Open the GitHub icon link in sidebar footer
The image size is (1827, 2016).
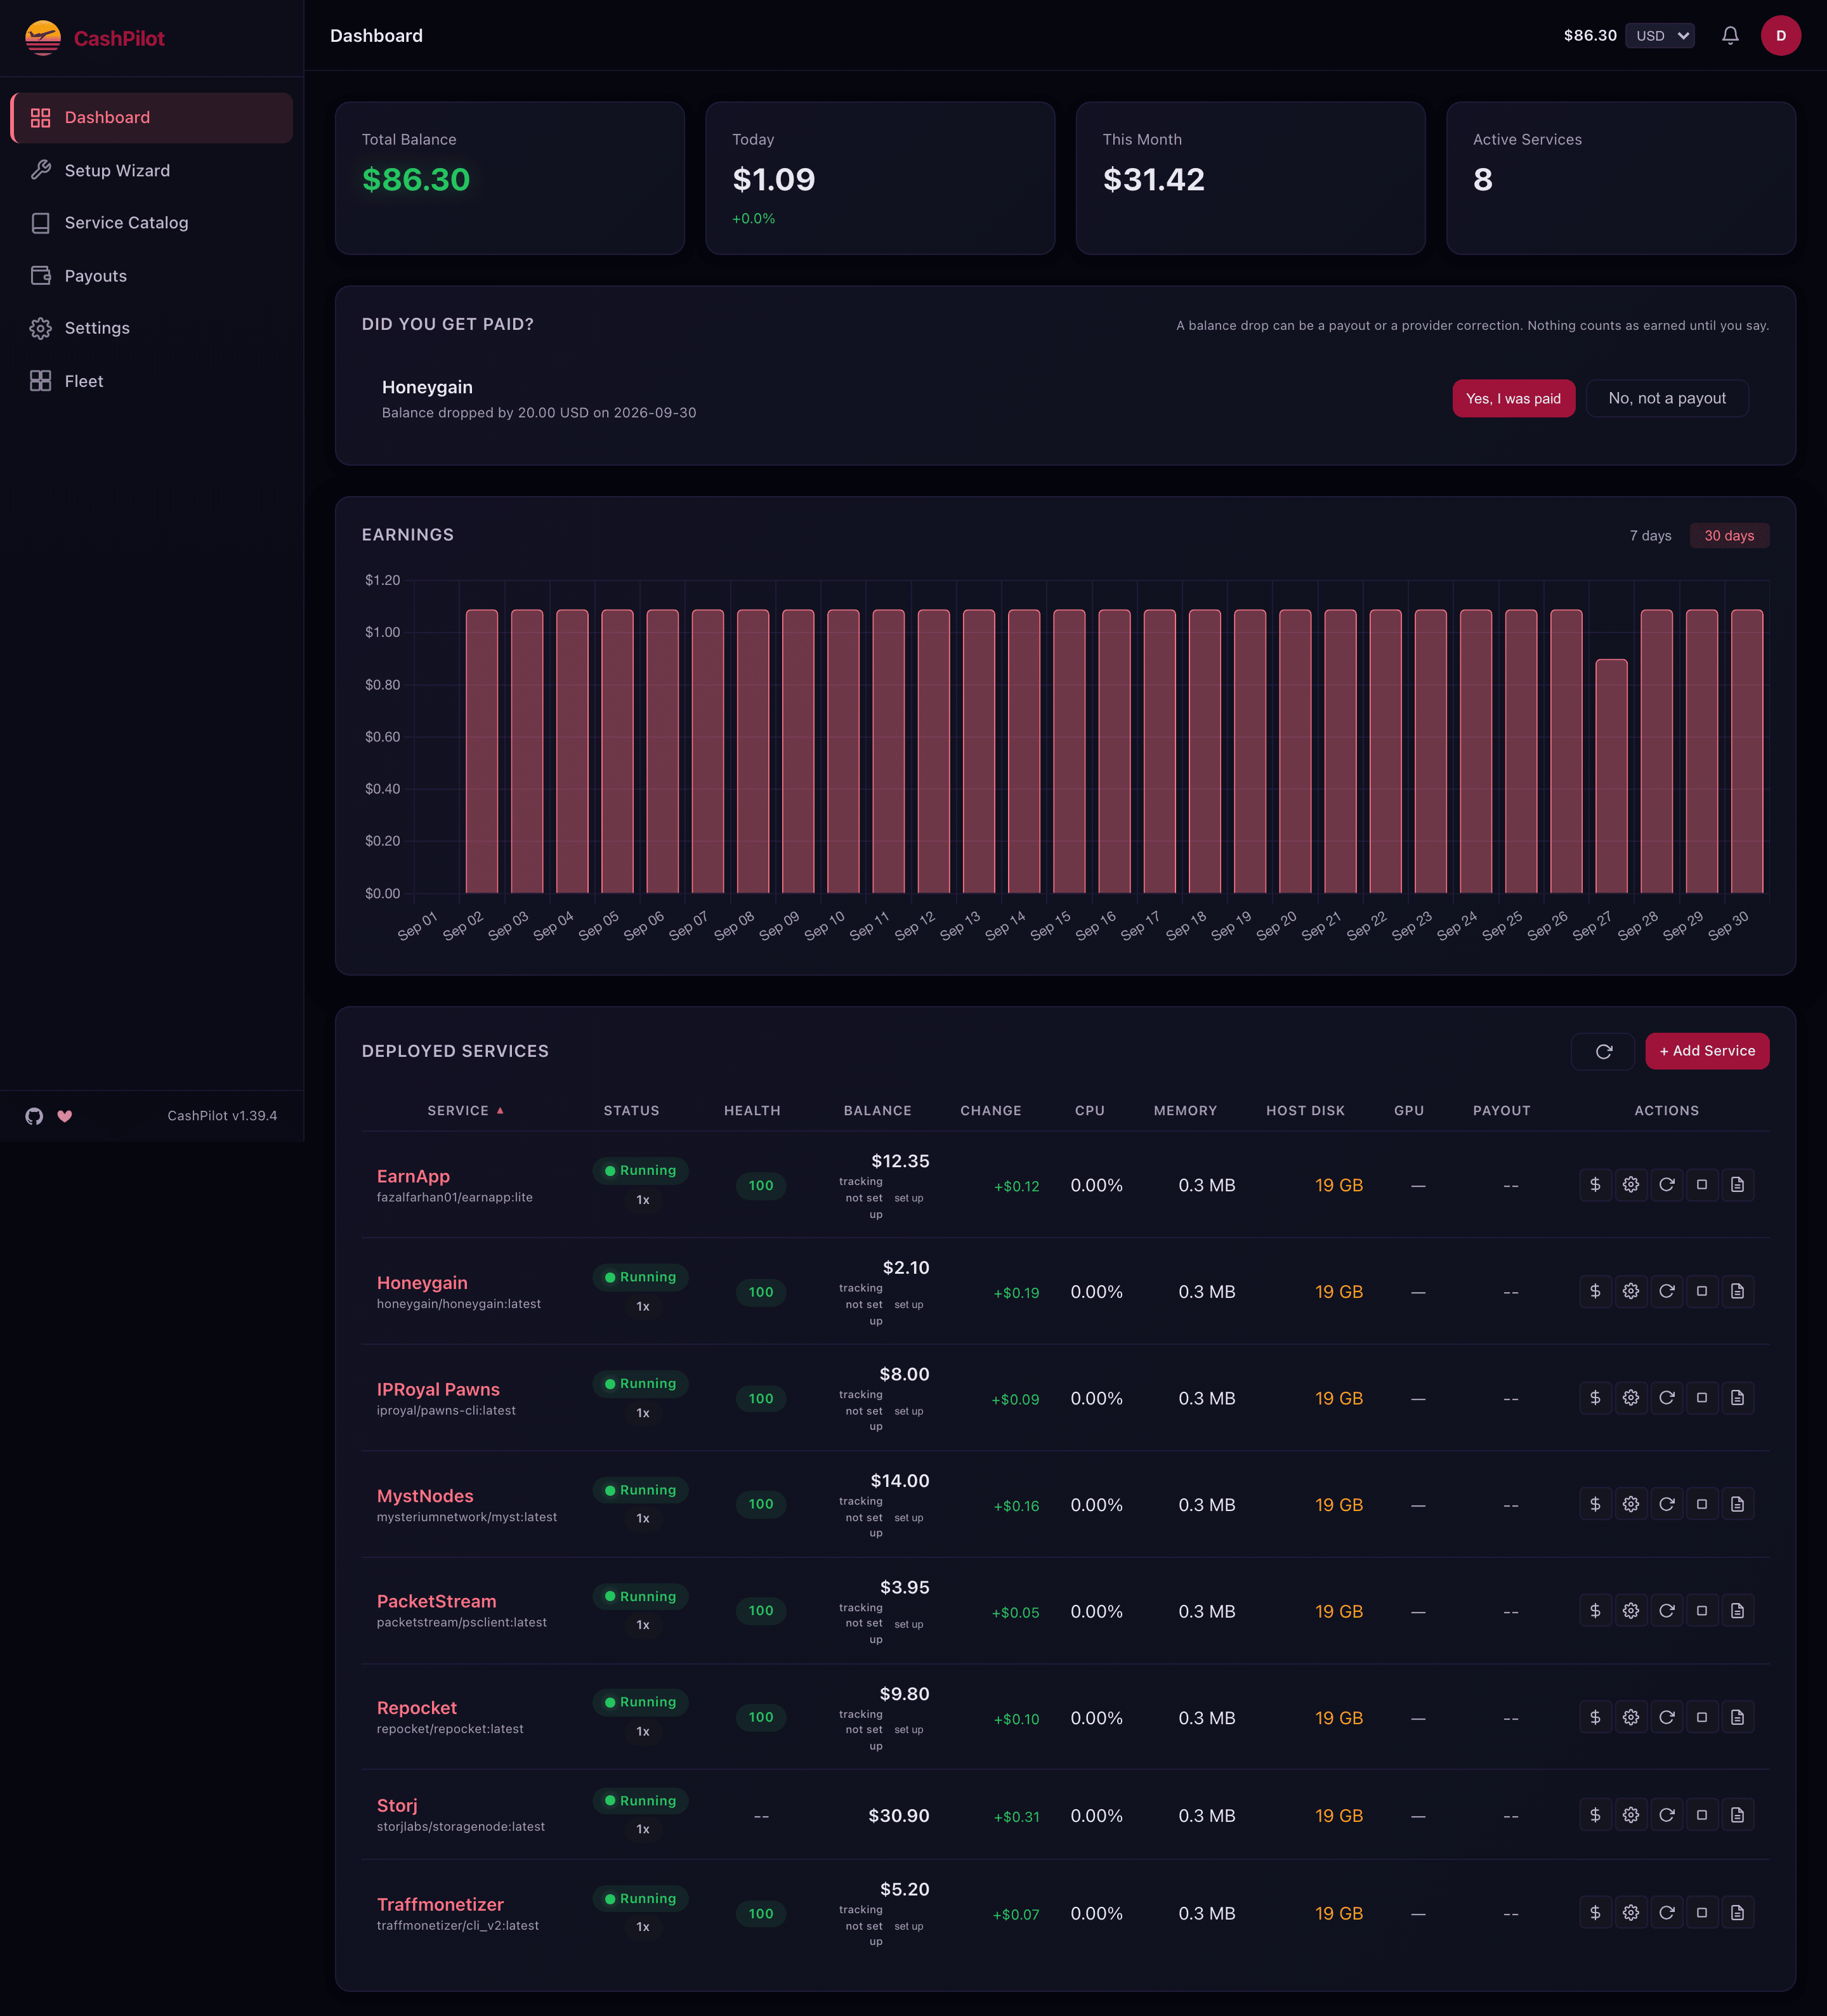[35, 1116]
